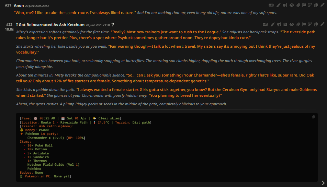Click the character name I Got Reincarnated As Ash Ketchum
327x187 pixels.
point(50,25)
